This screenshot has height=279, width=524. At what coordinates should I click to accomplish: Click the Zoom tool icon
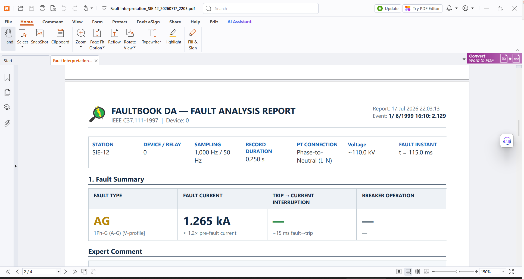click(x=81, y=33)
